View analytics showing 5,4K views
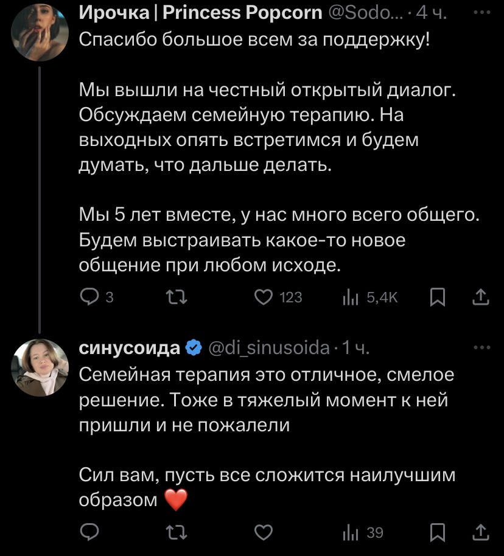The height and width of the screenshot is (556, 504). (x=352, y=297)
